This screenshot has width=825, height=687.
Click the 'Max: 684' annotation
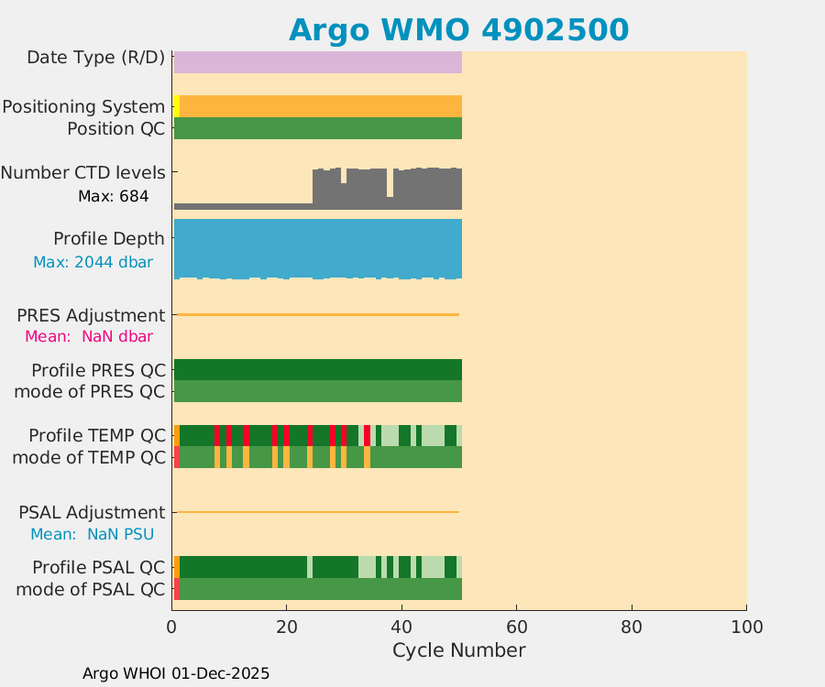tap(113, 196)
